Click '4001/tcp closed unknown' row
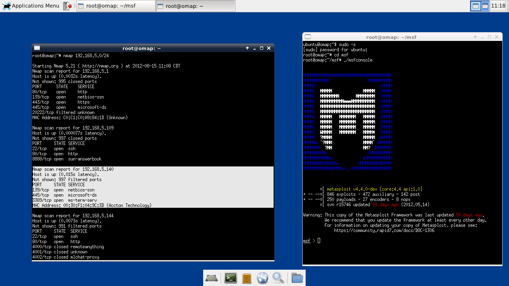Screen dimensions: 509x286 (x=60, y=252)
